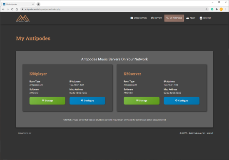Open Storage for K50server
Image resolution: width=229 pixels, height=160 pixels.
coord(142,101)
